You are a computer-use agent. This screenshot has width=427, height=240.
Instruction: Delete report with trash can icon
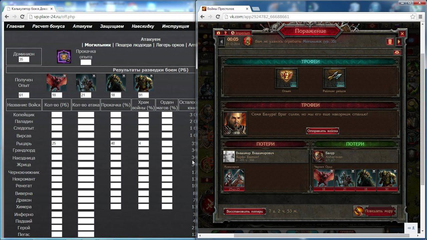pyautogui.click(x=390, y=42)
